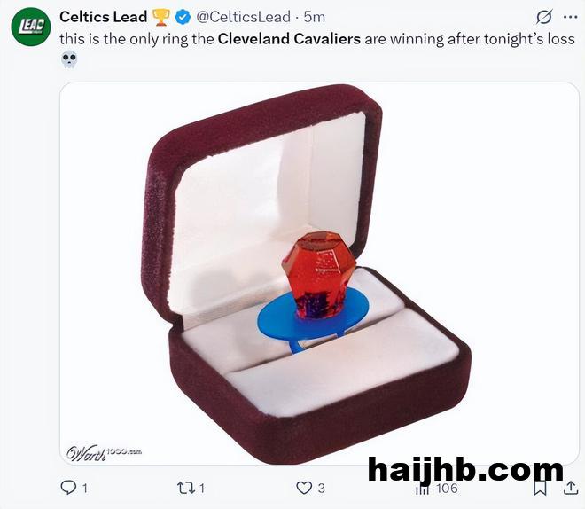The image size is (585, 509).
Task: Open the three-dot more options menu
Action: click(571, 17)
